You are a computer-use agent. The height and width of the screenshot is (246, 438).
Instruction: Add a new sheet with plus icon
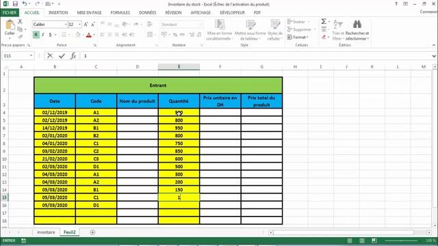coord(92,232)
